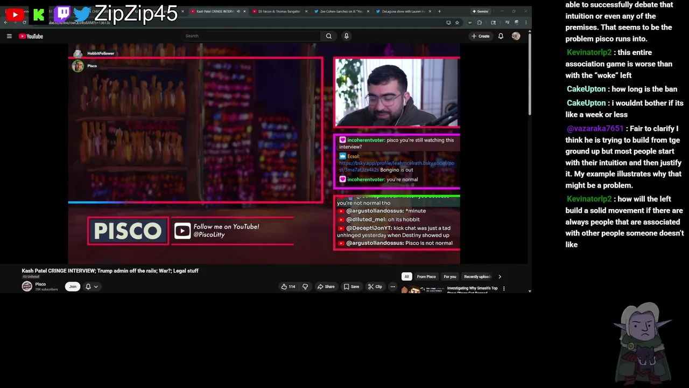The image size is (689, 388).
Task: Open the bsky.app link in stream chat
Action: (x=397, y=165)
